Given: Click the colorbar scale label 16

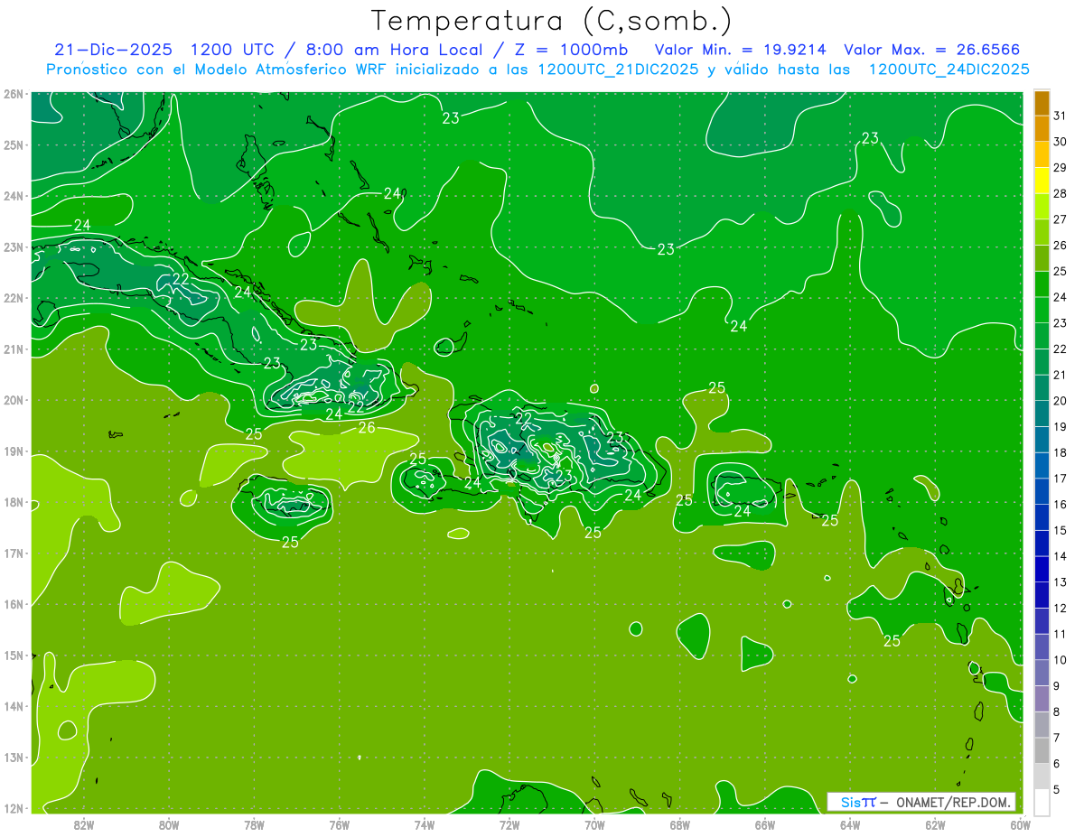Looking at the screenshot, I should tap(1061, 505).
